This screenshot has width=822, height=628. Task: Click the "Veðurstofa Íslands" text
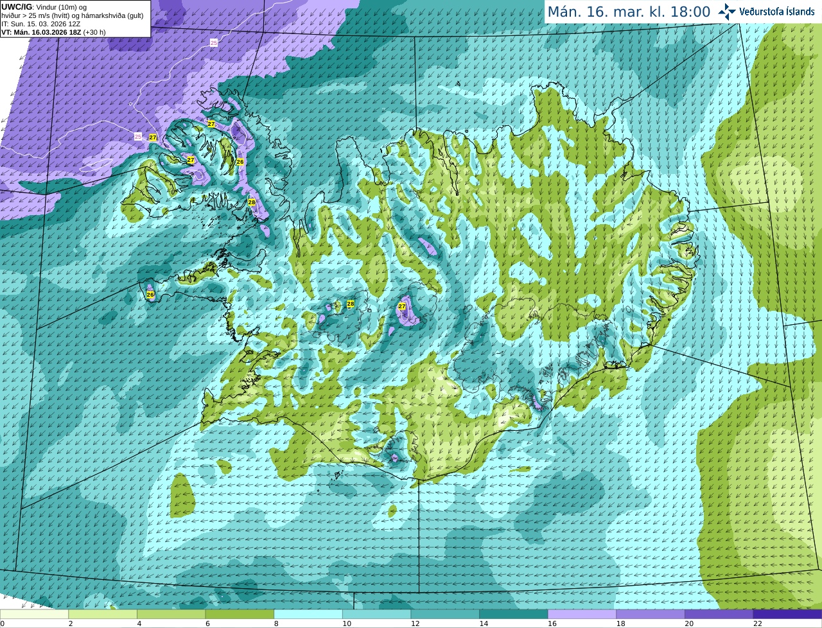click(777, 12)
